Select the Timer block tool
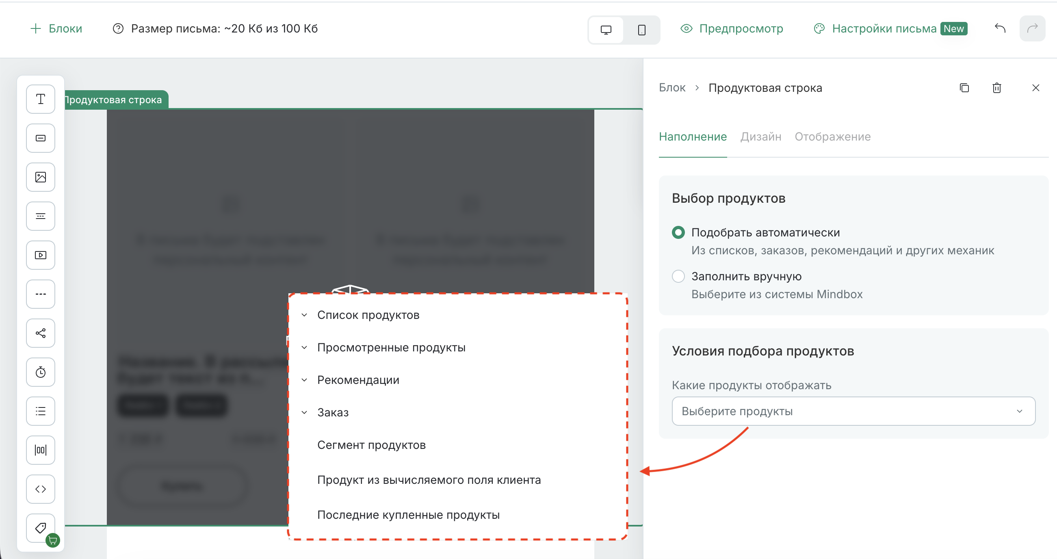This screenshot has height=559, width=1057. 41,372
